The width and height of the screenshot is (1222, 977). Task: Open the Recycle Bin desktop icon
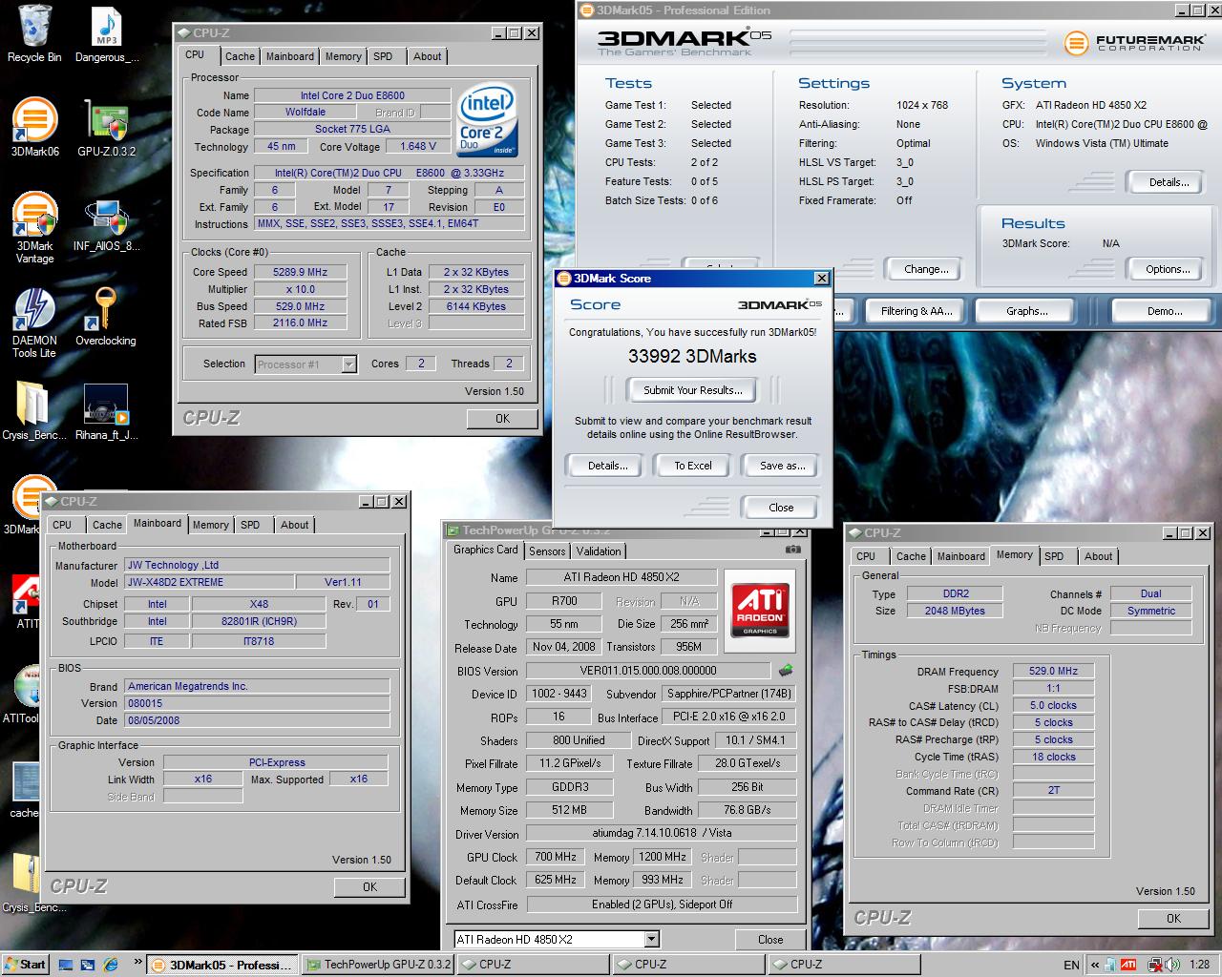[x=34, y=33]
